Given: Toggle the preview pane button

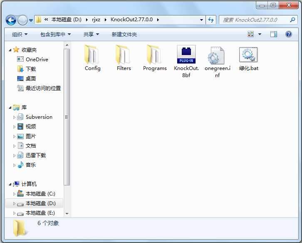Looking at the screenshot, I should pyautogui.click(x=273, y=34).
